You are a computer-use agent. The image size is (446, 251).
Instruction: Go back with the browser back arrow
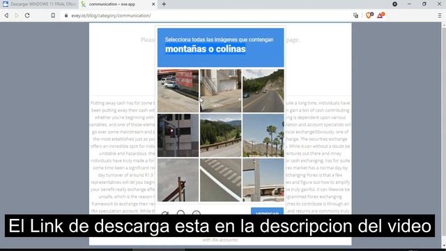coord(6,15)
